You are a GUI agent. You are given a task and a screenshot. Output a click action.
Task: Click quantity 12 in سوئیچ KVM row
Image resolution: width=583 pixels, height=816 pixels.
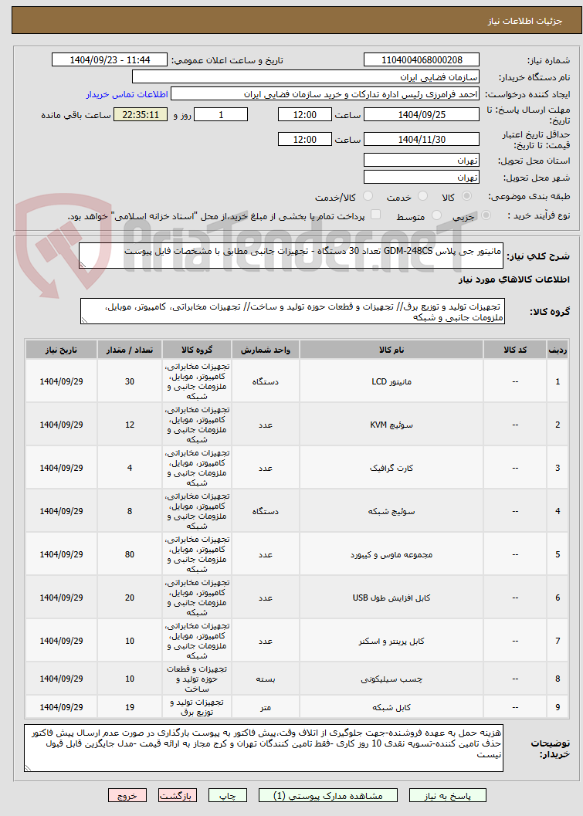click(130, 425)
